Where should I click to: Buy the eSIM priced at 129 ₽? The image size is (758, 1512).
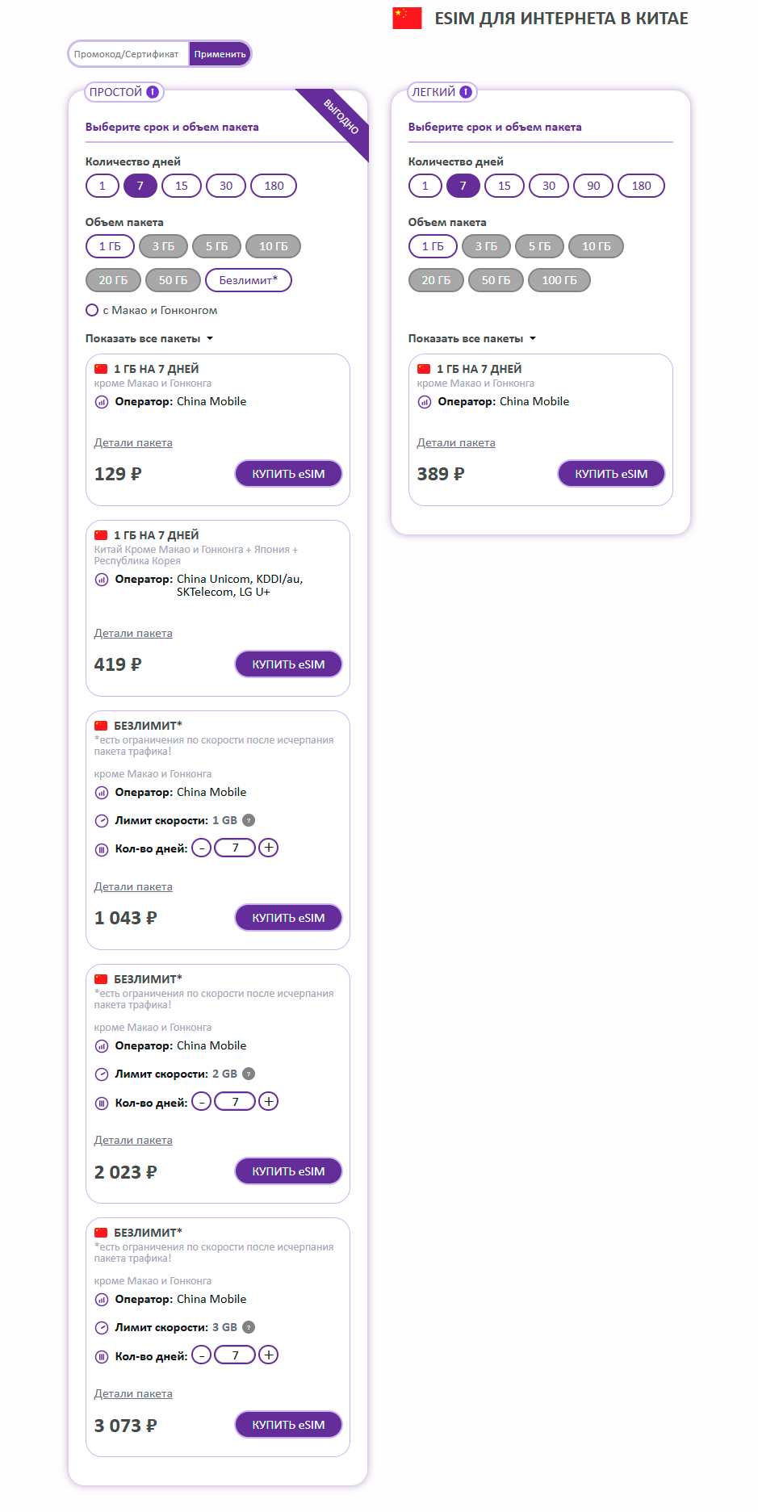point(288,474)
